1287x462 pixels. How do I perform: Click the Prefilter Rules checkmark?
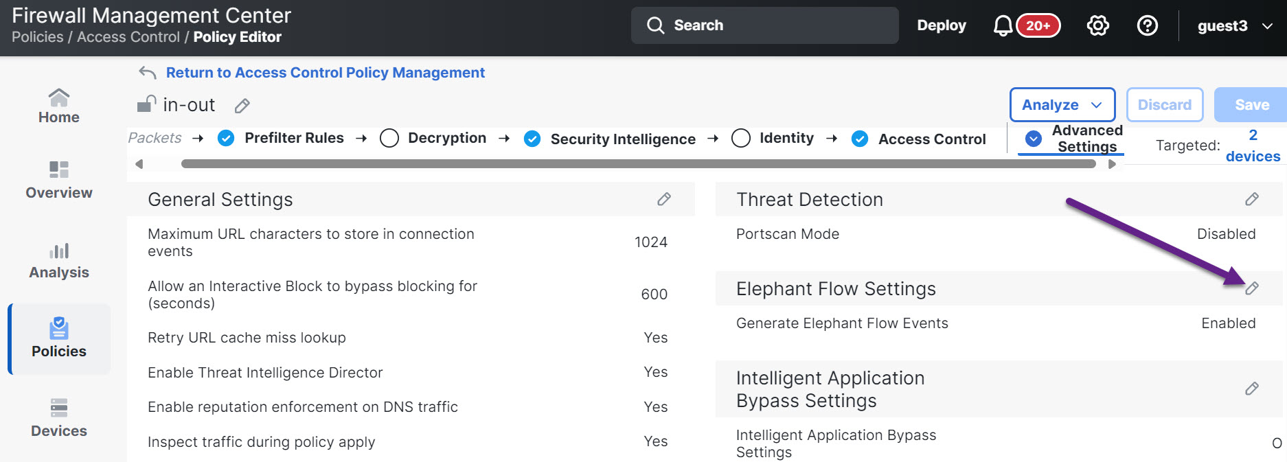226,139
